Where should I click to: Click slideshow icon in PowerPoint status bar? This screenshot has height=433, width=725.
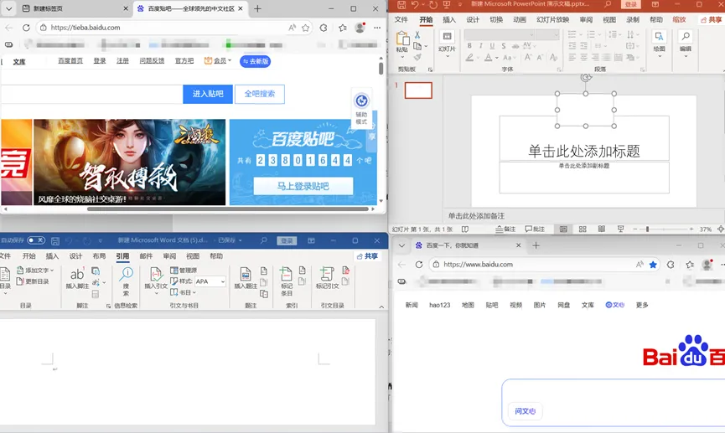click(x=620, y=229)
